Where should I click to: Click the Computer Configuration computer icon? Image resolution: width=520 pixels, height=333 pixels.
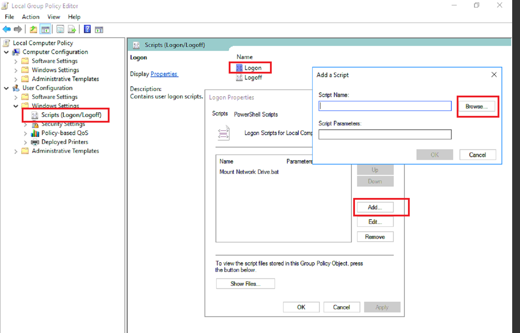pos(16,52)
